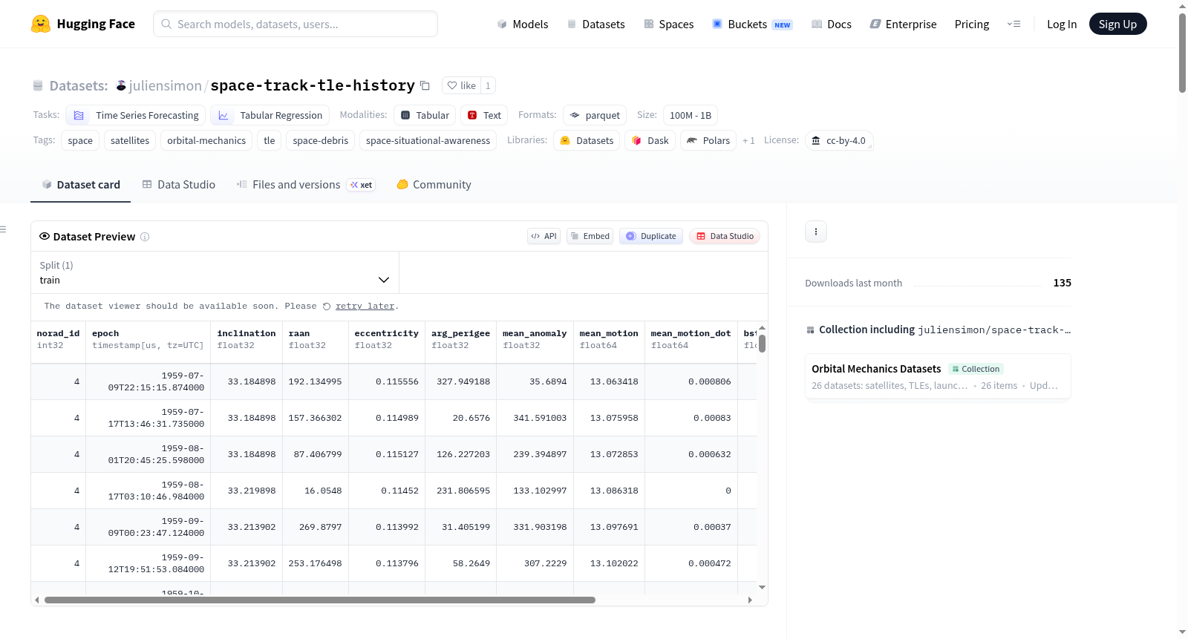Click the Sign Up button
Screen dimensions: 1188x639
pyautogui.click(x=1117, y=24)
